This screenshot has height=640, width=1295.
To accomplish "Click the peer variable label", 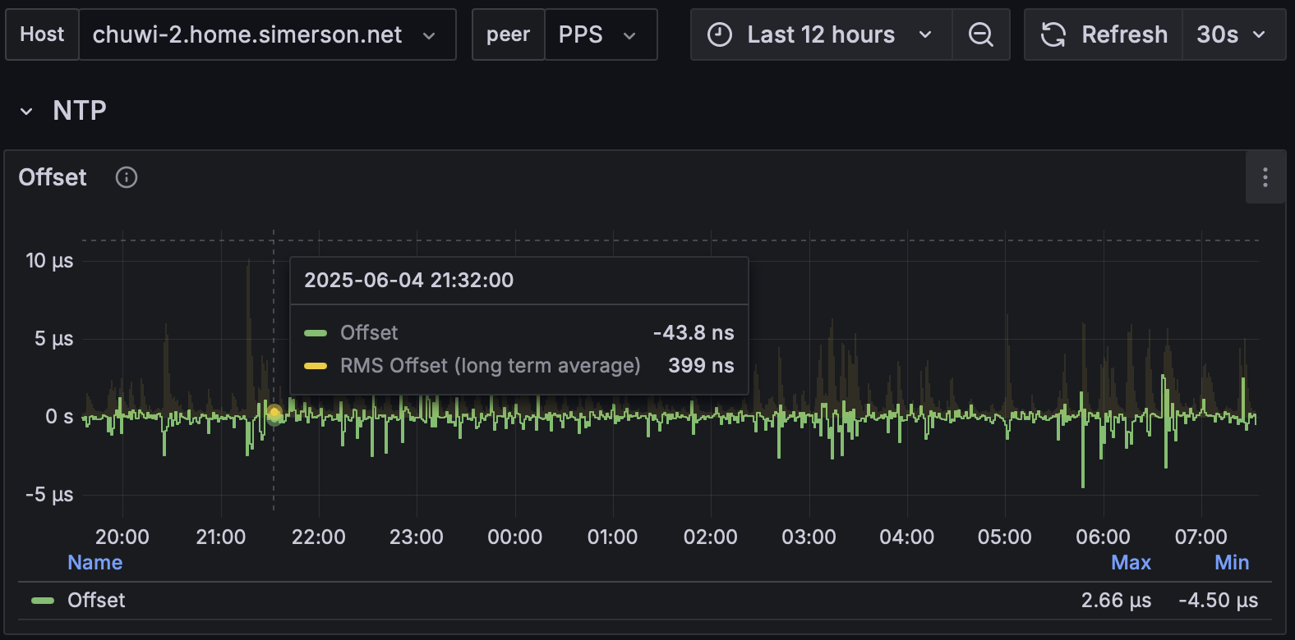I will (508, 34).
